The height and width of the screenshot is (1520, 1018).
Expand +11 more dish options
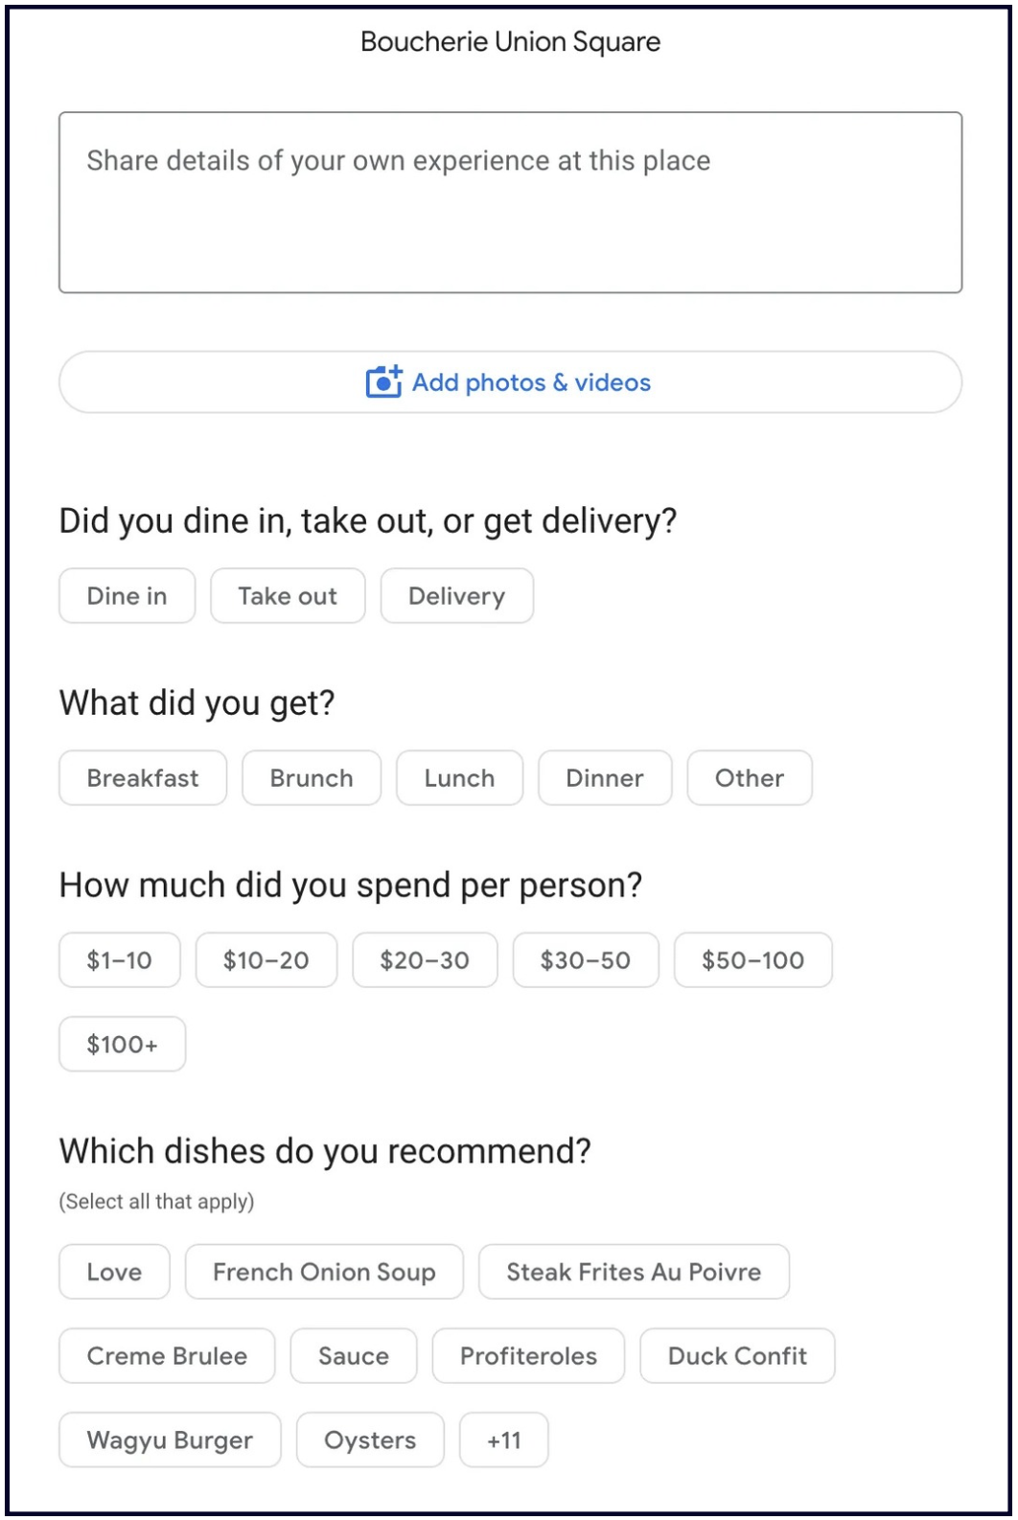click(x=504, y=1440)
